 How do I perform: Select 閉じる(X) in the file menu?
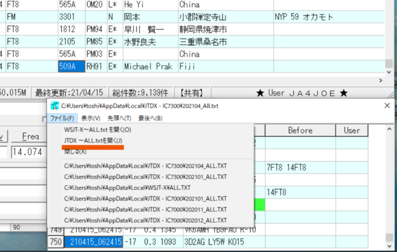point(75,152)
